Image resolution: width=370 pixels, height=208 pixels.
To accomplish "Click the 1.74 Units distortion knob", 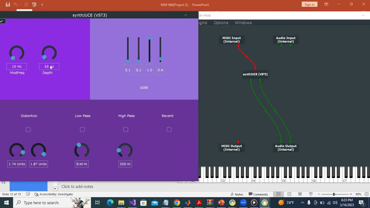I will [17, 150].
